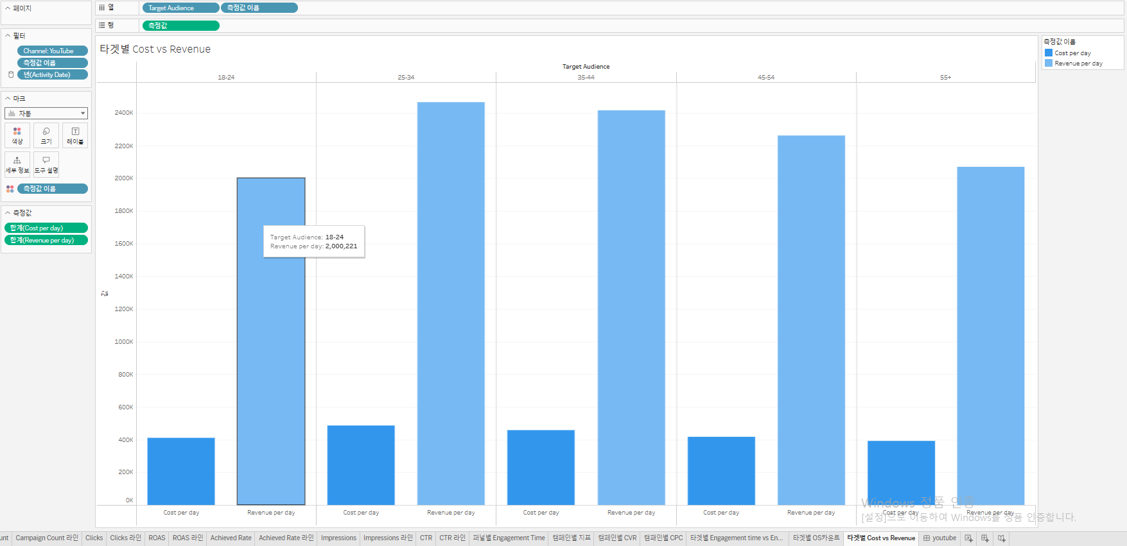Select the Channel: YouTube filter pill

(53, 51)
